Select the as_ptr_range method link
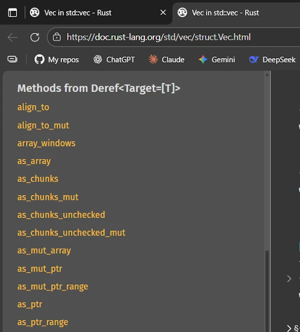 pos(42,322)
